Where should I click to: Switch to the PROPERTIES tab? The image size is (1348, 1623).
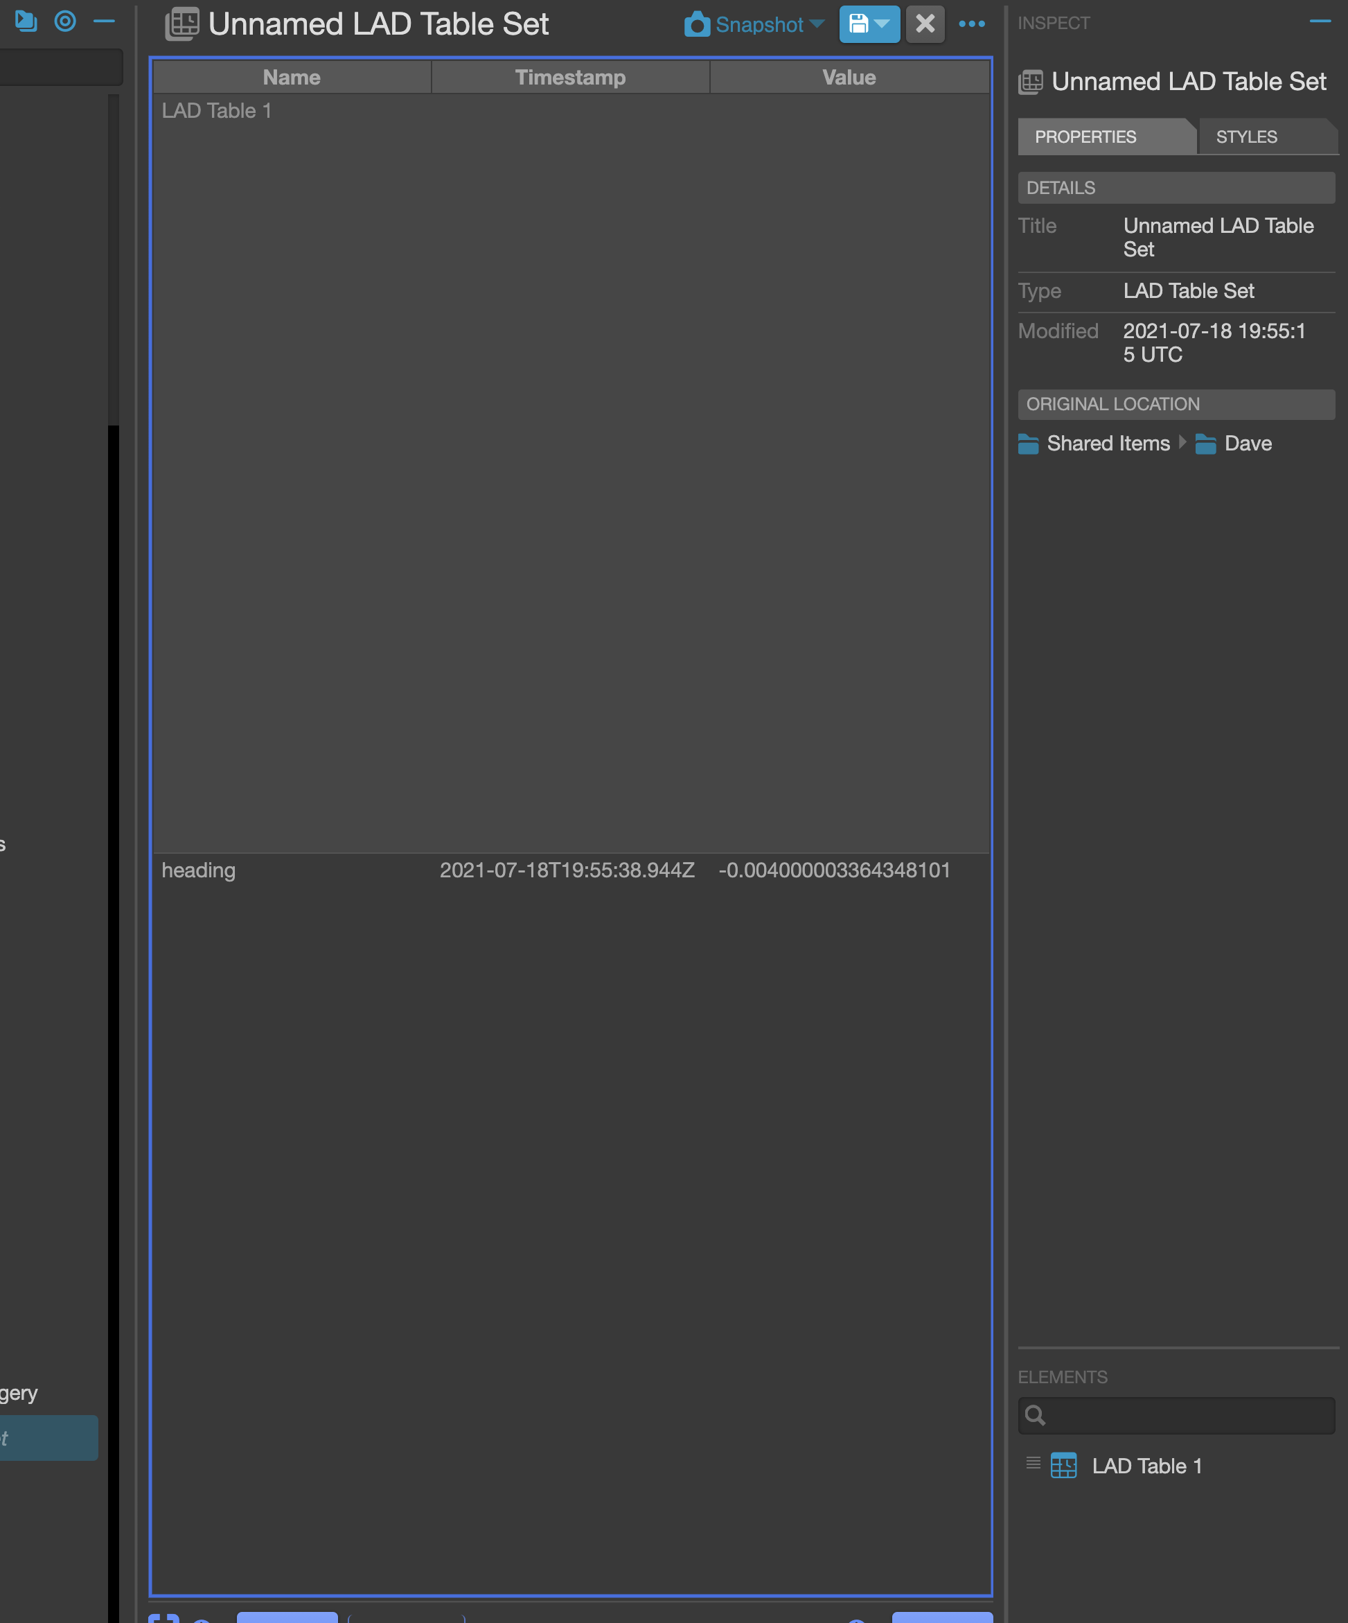1085,136
